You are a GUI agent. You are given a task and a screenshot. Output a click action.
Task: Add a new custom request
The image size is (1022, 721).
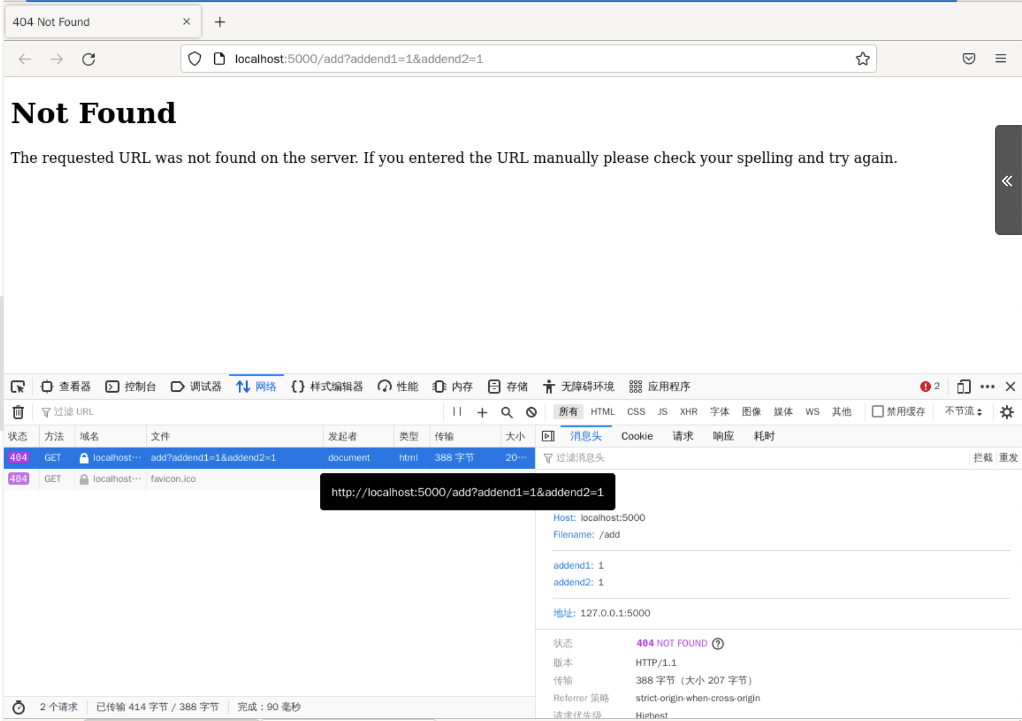[482, 412]
